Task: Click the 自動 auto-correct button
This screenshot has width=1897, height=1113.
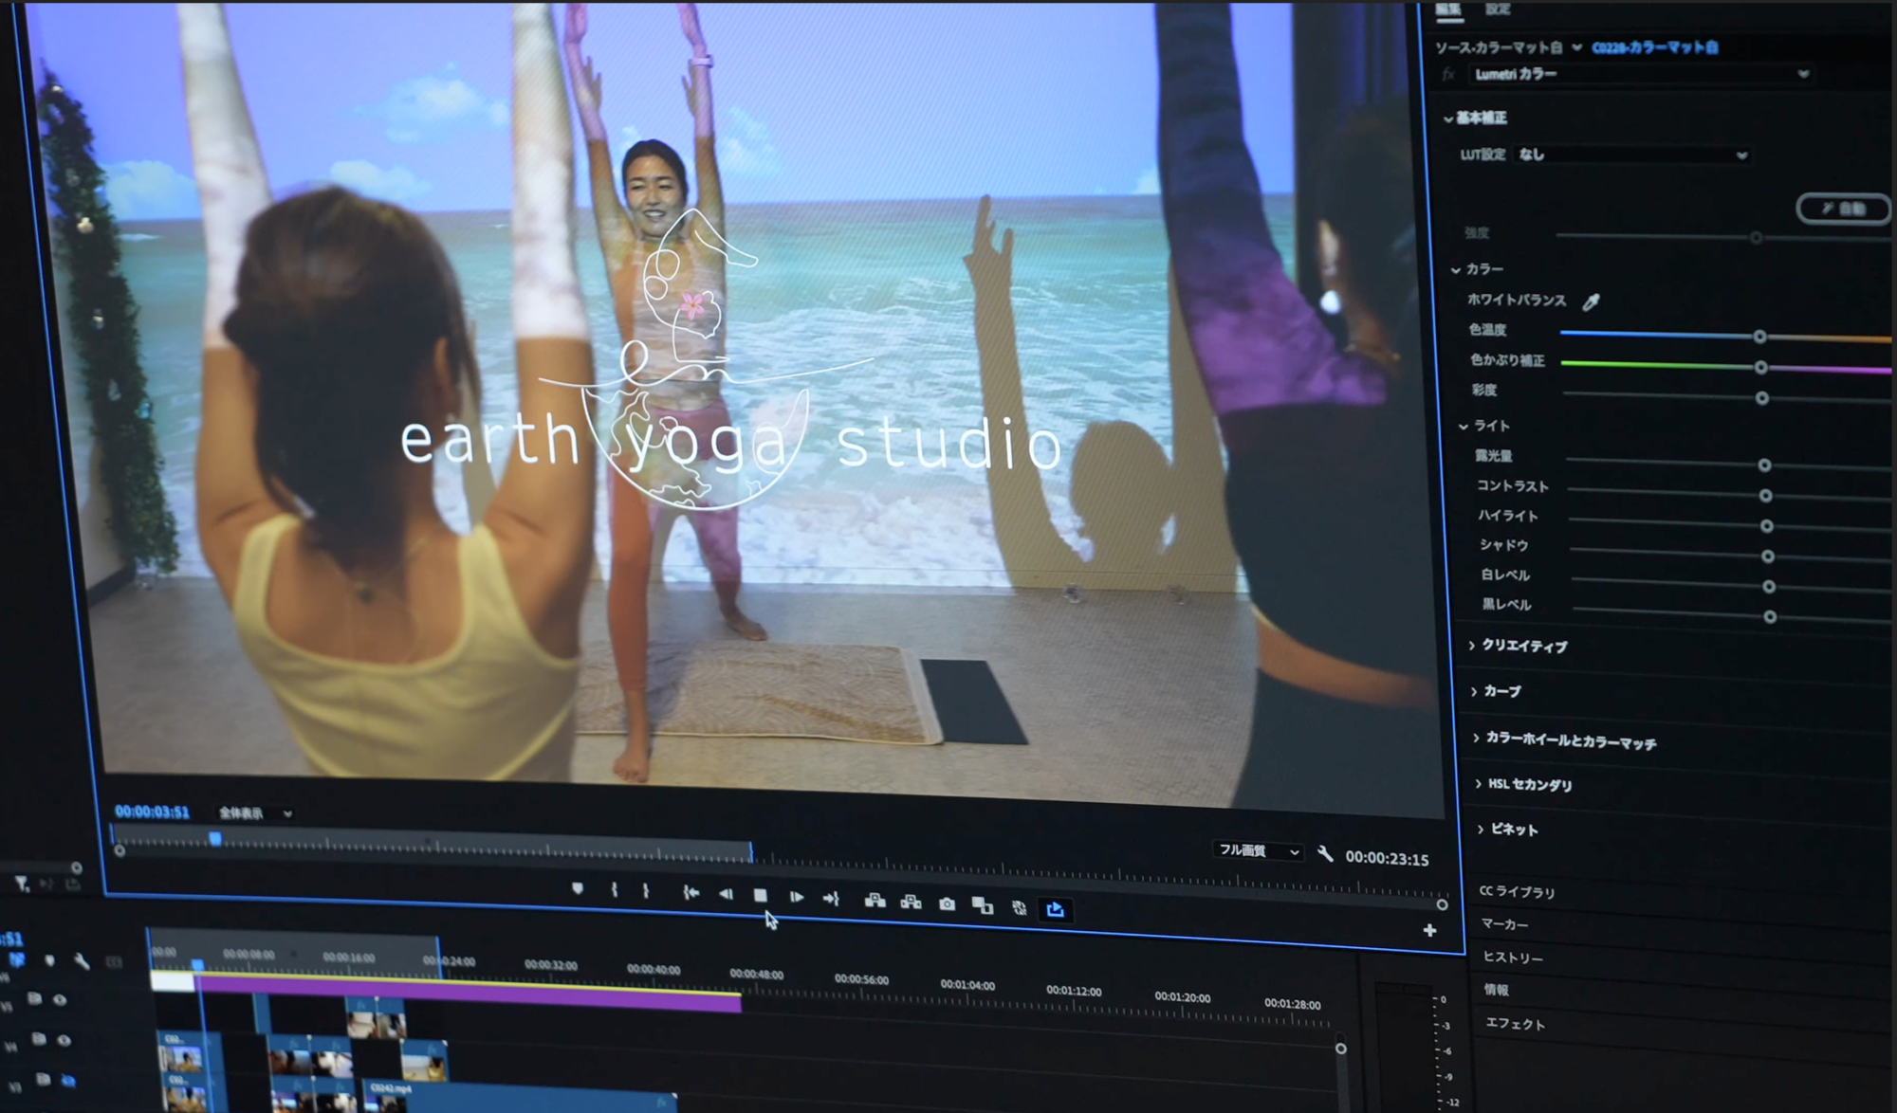Action: (x=1844, y=209)
